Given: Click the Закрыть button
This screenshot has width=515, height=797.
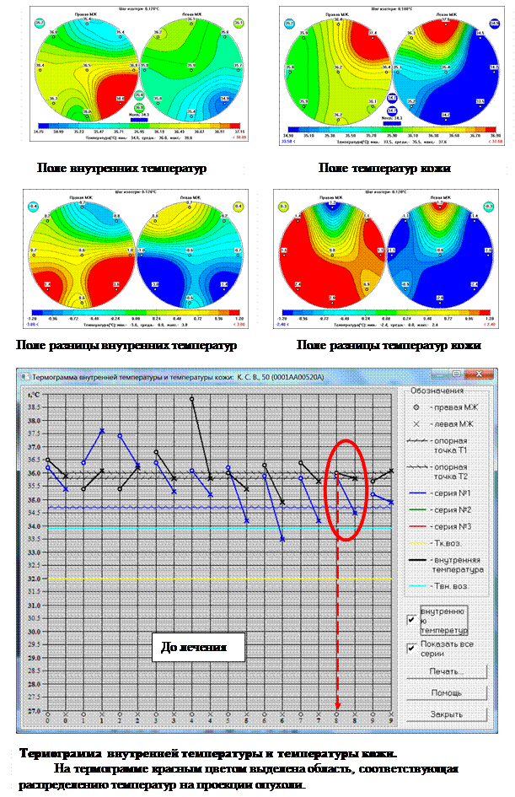Looking at the screenshot, I should tap(448, 714).
